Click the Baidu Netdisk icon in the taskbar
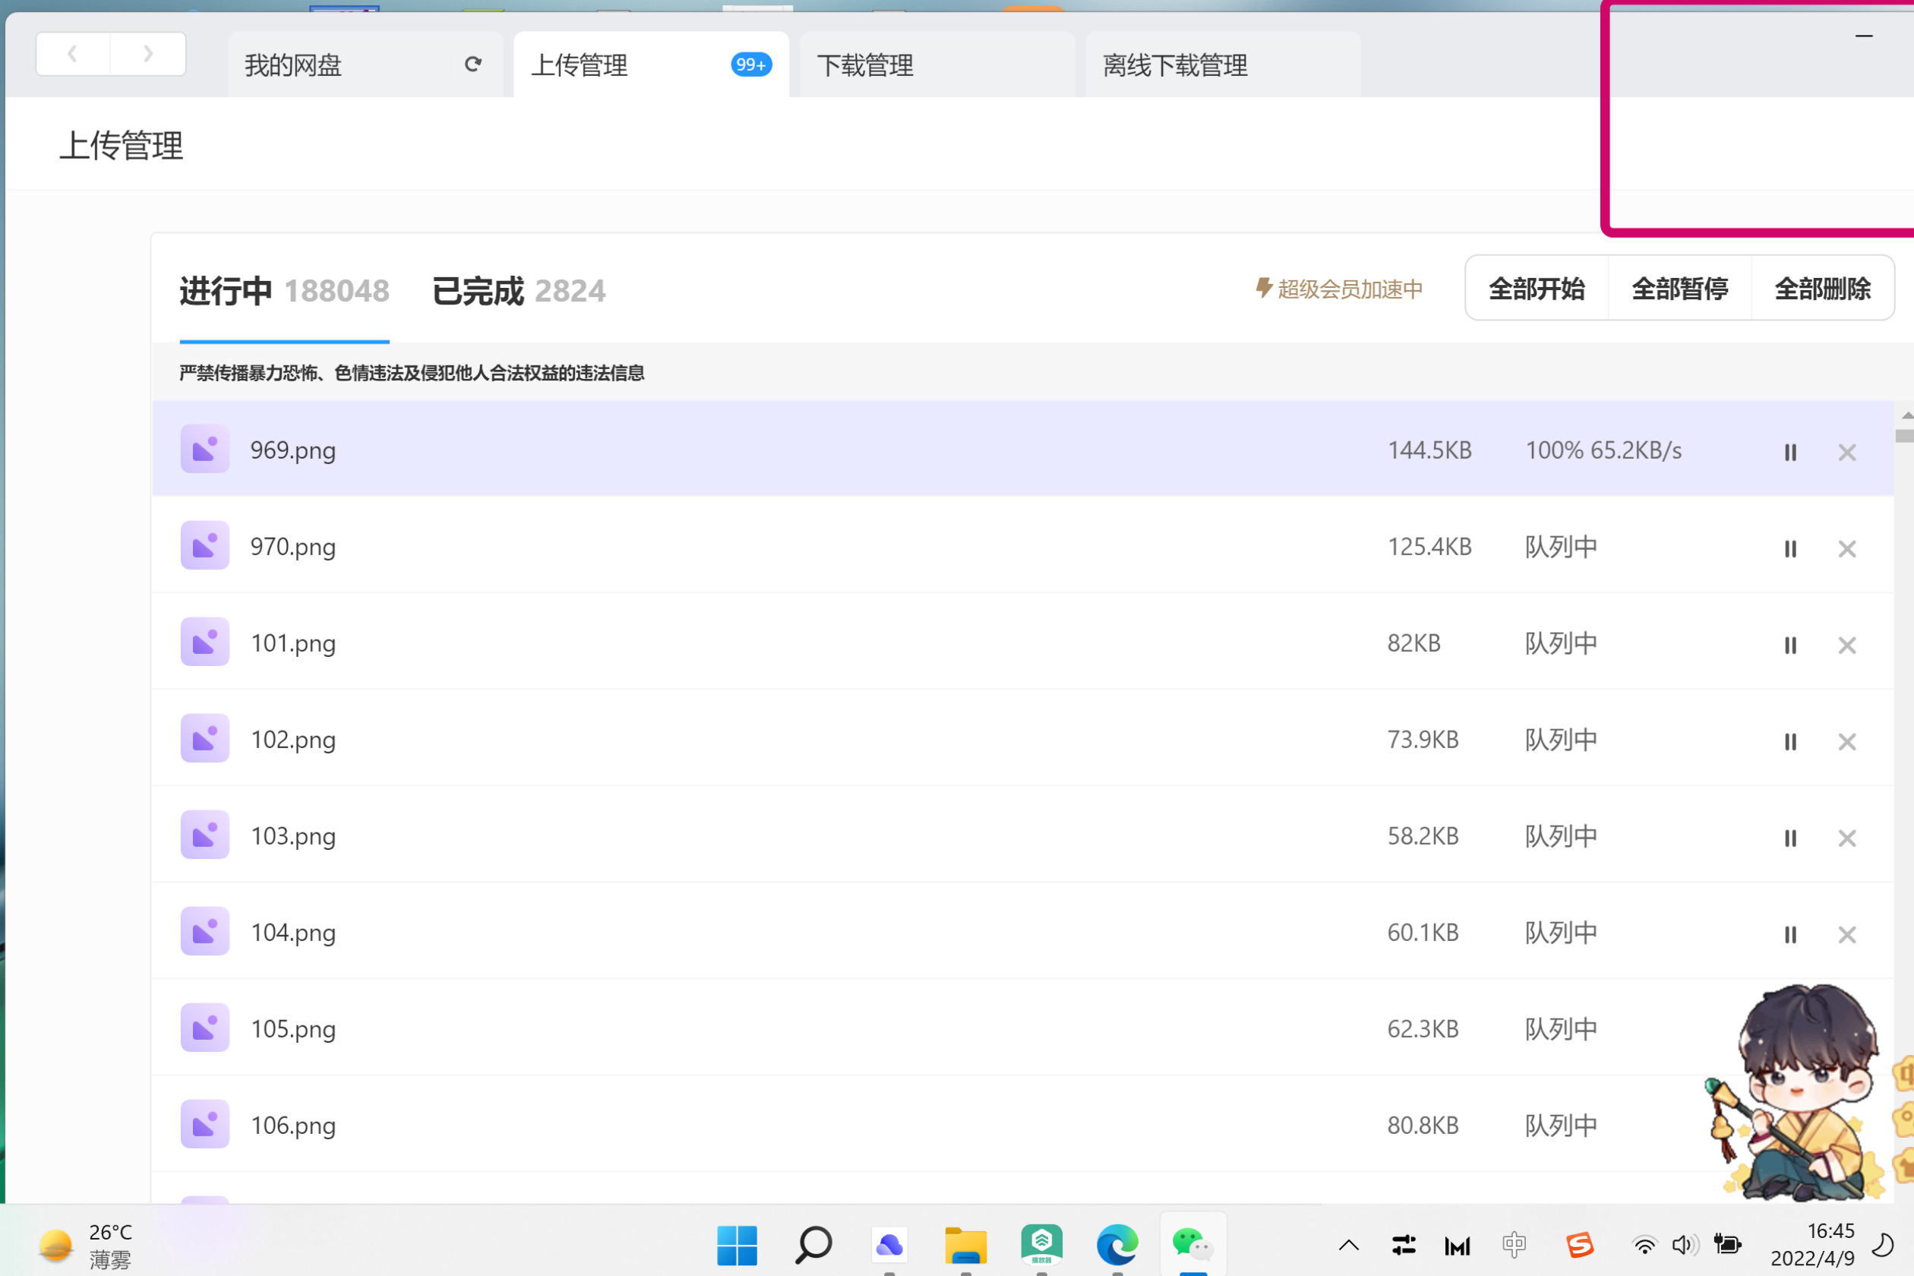Screen dimensions: 1914x1276 tap(889, 1245)
